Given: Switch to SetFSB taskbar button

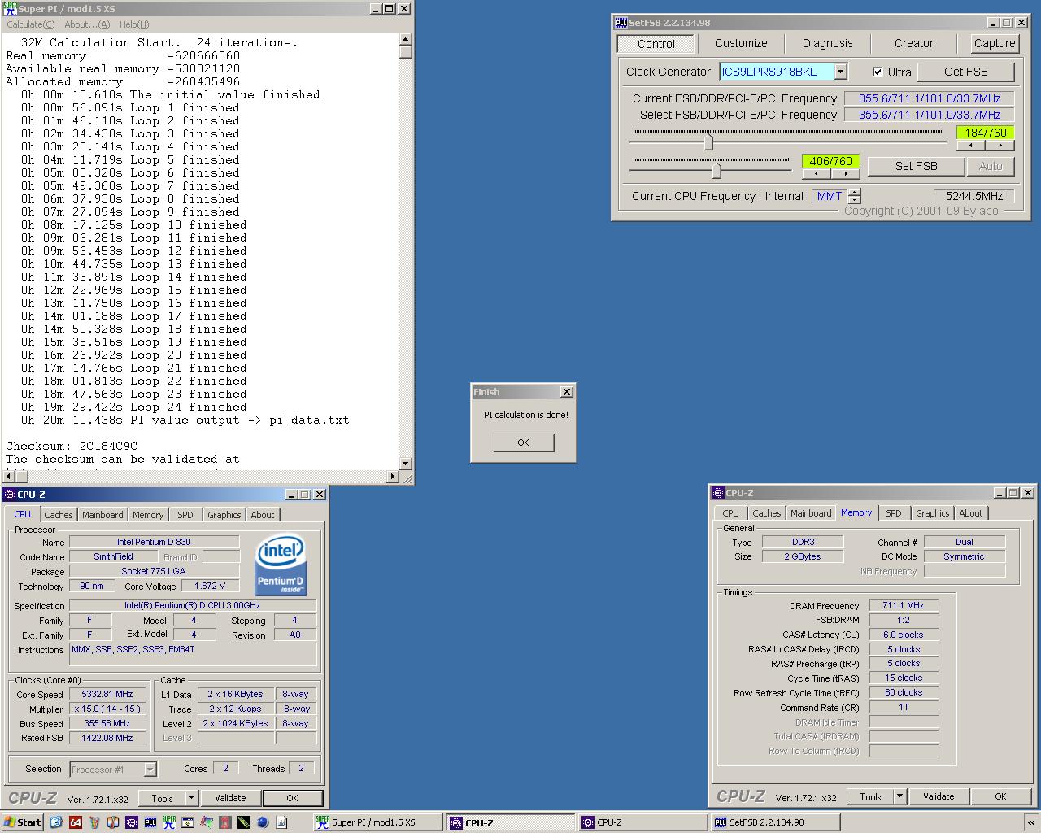Looking at the screenshot, I should pos(776,822).
